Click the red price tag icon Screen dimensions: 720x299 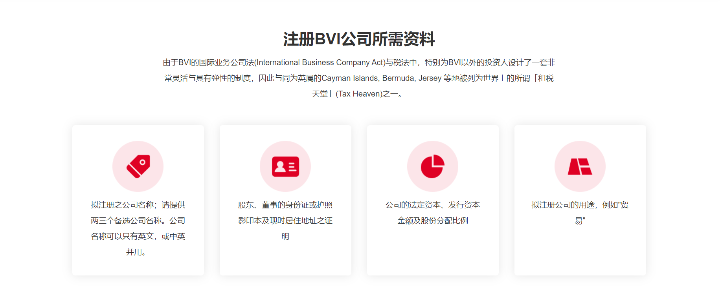pyautogui.click(x=138, y=166)
